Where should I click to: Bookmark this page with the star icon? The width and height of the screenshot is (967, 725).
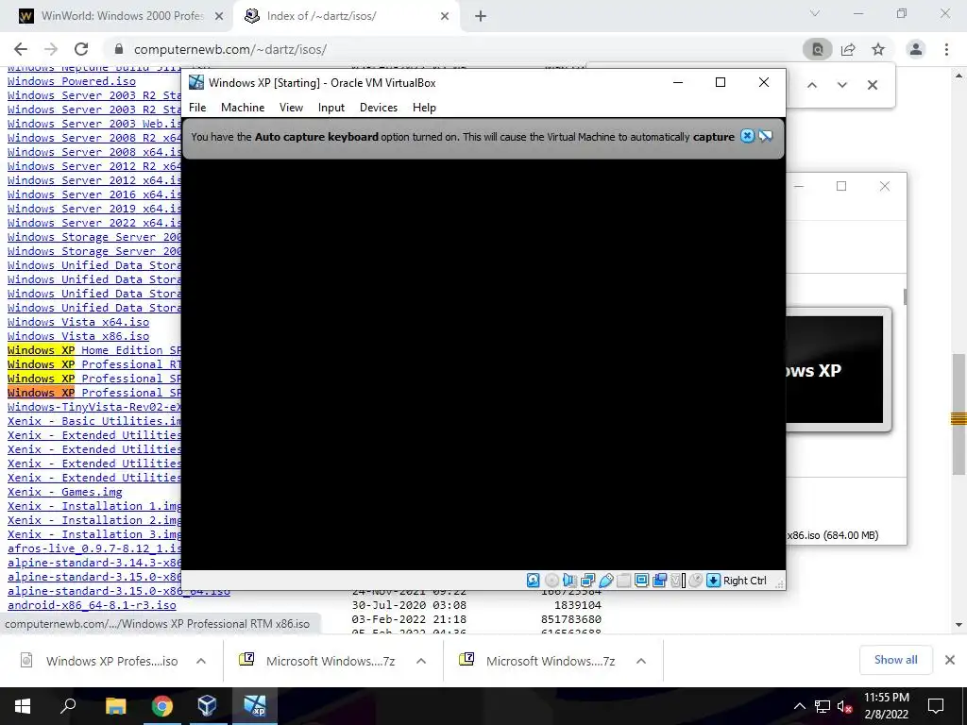[x=878, y=49]
